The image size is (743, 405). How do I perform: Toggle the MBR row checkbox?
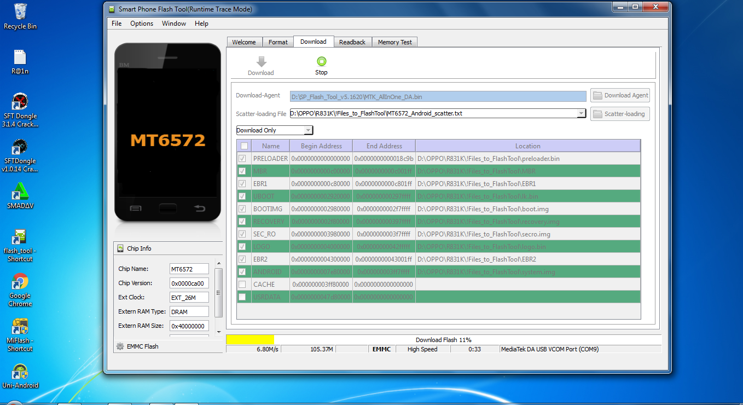coord(242,171)
